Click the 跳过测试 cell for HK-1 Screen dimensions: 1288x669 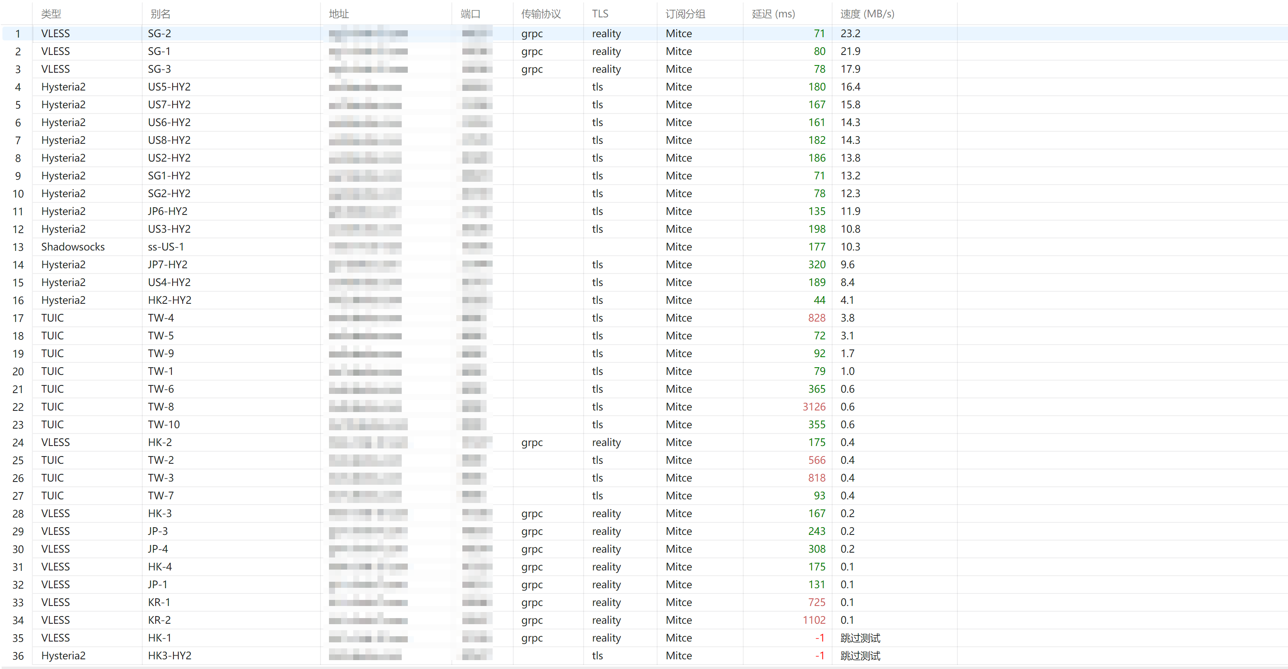[x=860, y=638]
